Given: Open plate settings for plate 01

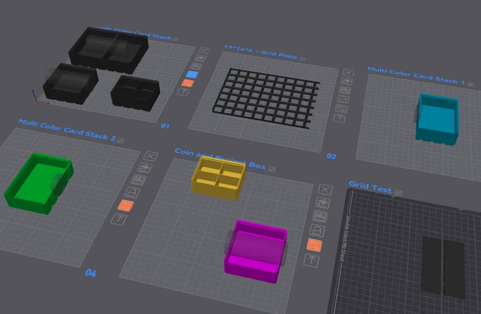Looking at the screenshot, I should pos(188,81).
